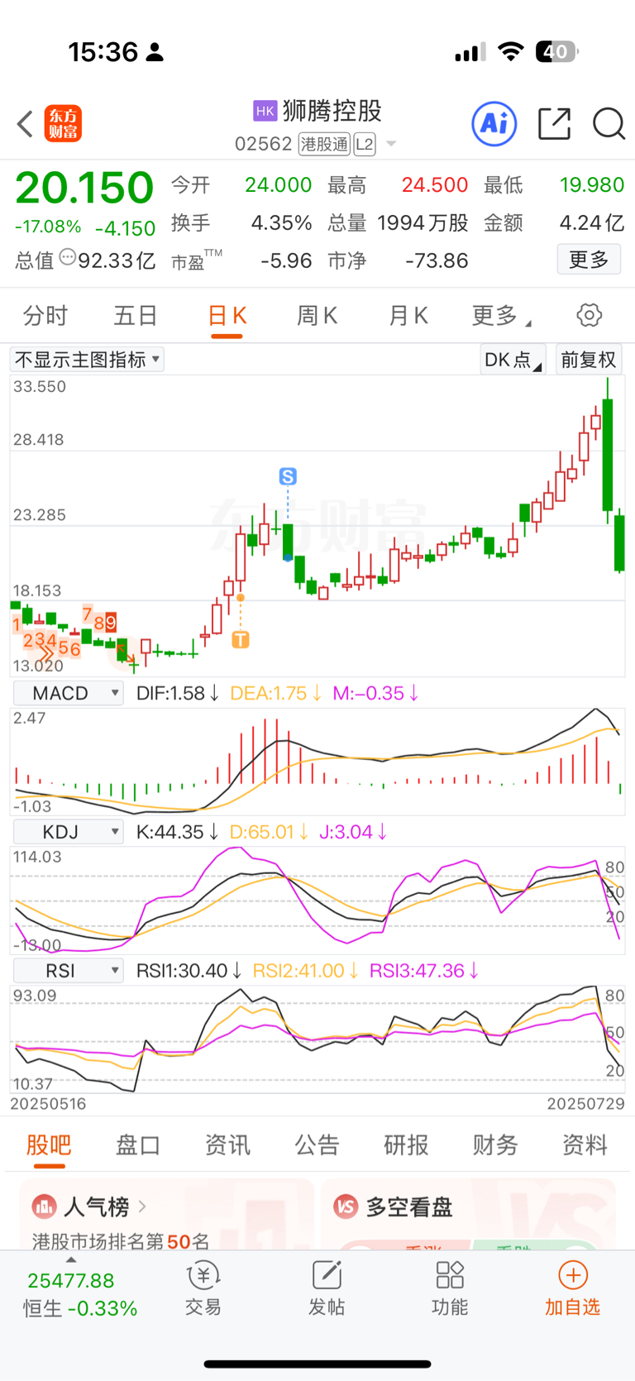Open 交易 trade icon in bottom bar
The width and height of the screenshot is (635, 1381).
click(x=203, y=1276)
